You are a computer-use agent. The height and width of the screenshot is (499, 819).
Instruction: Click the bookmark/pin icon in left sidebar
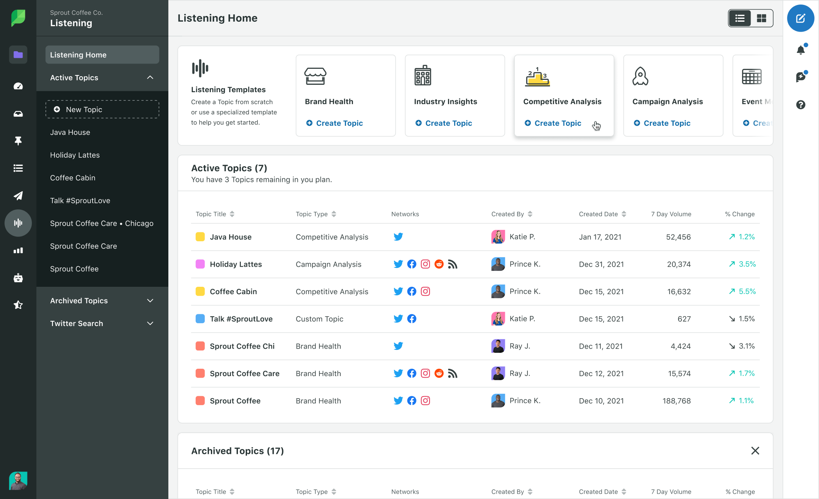(x=18, y=141)
